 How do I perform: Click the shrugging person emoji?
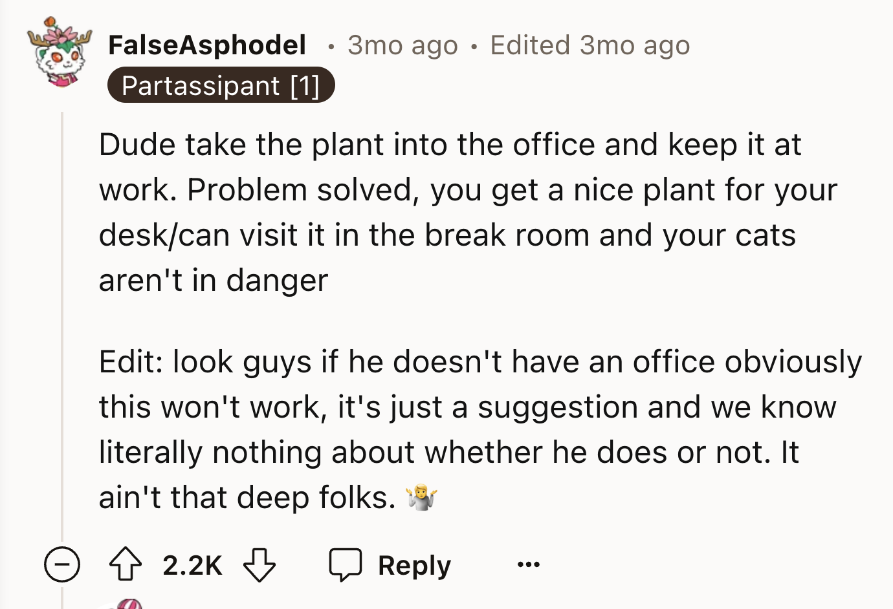tap(421, 498)
